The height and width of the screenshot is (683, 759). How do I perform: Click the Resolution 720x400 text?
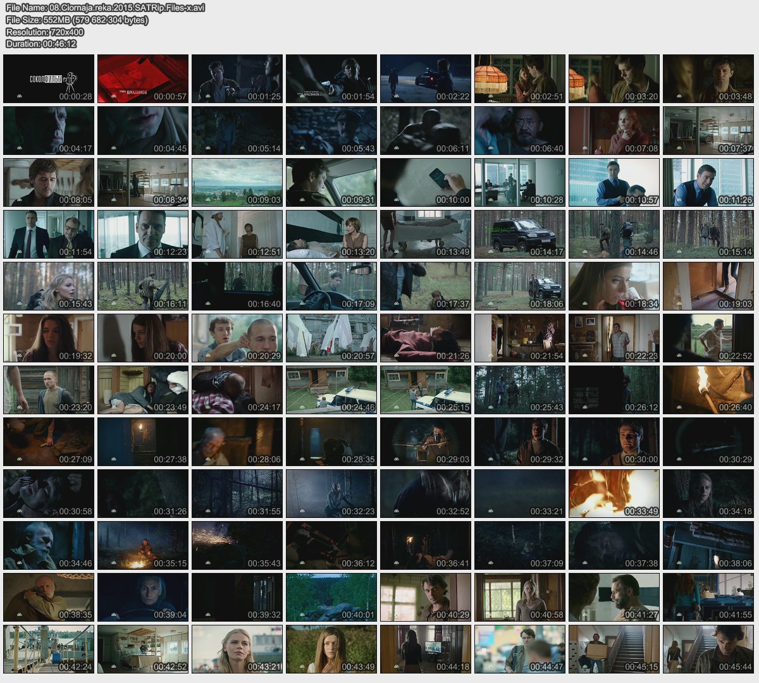(45, 32)
